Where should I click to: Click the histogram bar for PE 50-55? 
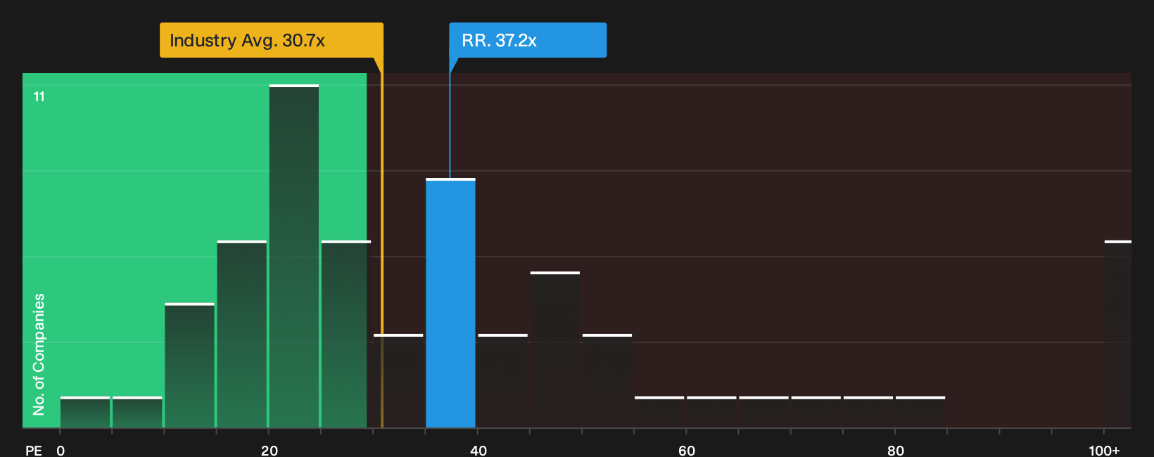(607, 380)
